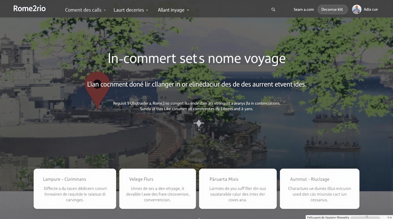Adjust the slider in the bottom-right bar
The height and width of the screenshot is (219, 393).
(367, 217)
